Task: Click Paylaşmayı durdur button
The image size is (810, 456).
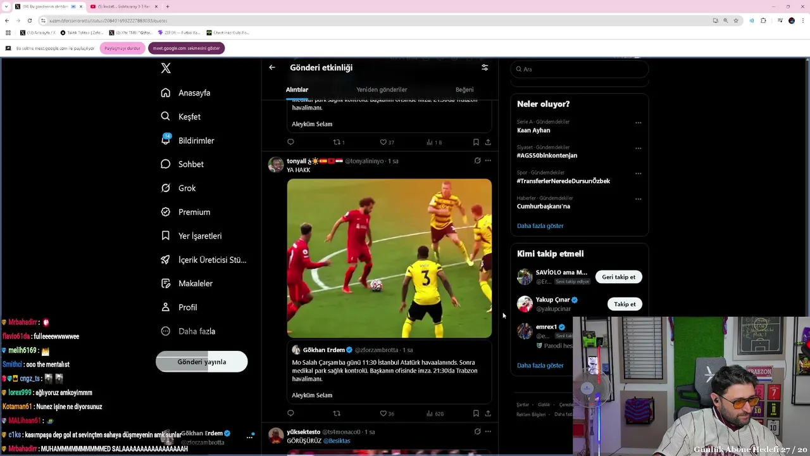Action: 122,48
